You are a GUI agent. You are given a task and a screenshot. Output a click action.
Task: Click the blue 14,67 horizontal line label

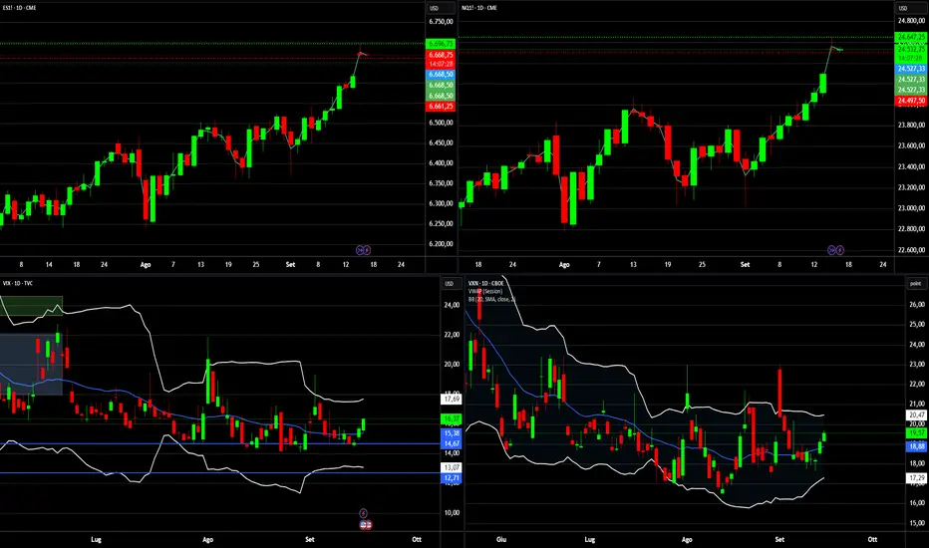click(452, 443)
